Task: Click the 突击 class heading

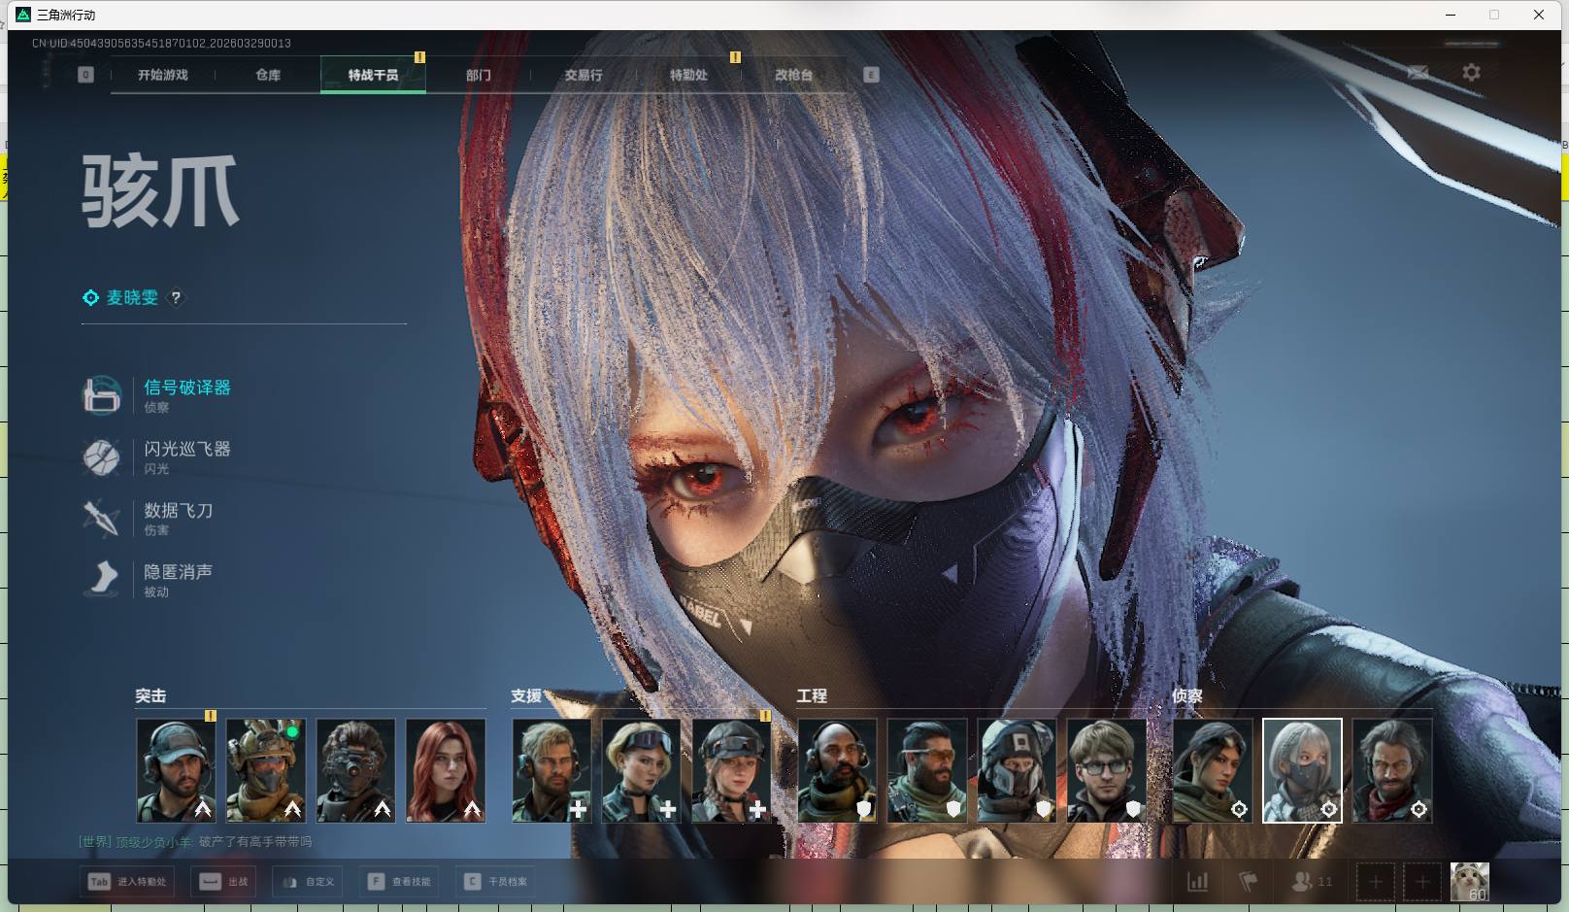Action: click(150, 695)
